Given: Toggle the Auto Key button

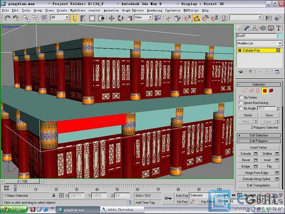Looking at the screenshot, I should (182, 196).
